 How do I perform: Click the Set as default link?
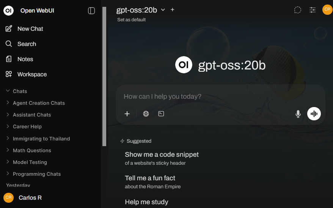tap(132, 20)
